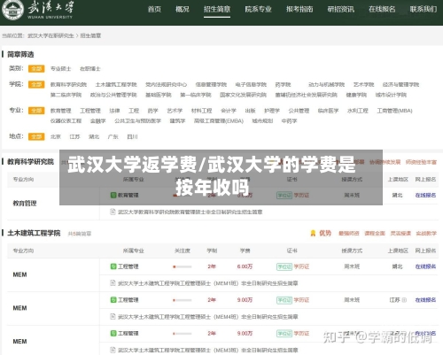Viewport: 443px width, 355px height.
Task: Click document icon beside MEM3班 招生简章
Action: [x=113, y=350]
